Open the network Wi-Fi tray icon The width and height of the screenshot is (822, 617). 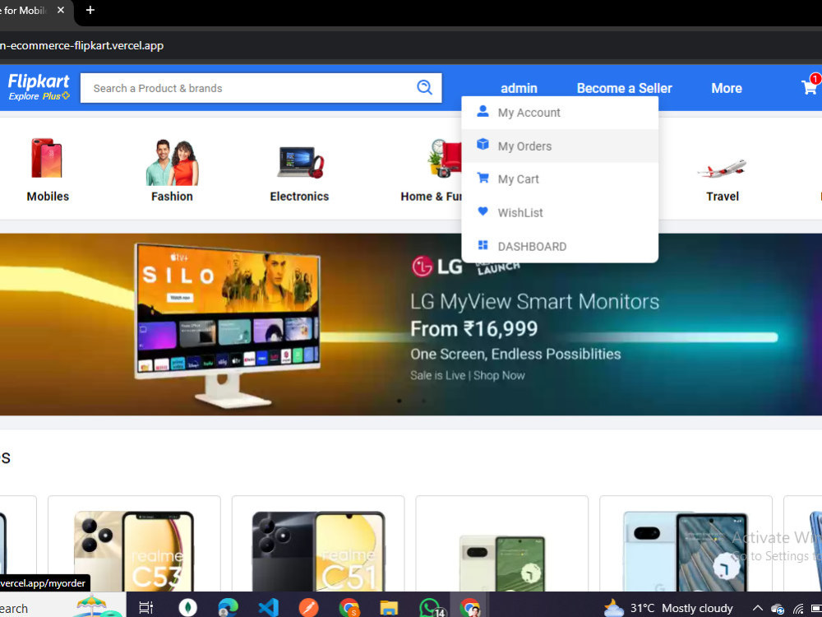point(797,609)
